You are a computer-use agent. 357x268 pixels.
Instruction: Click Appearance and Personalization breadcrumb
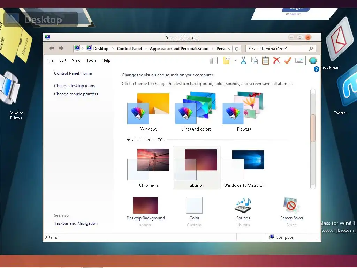pos(179,49)
